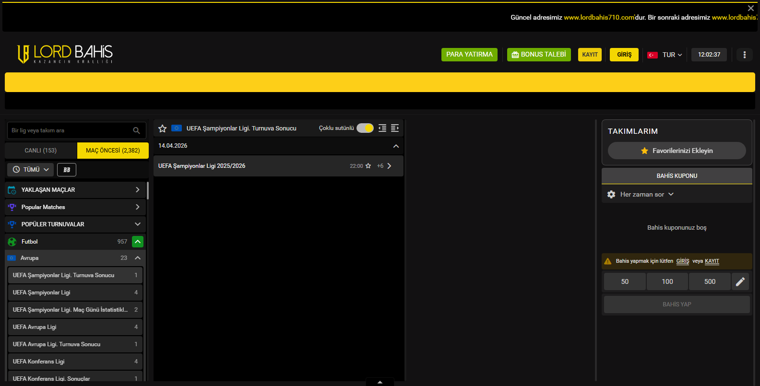Select the BB filter icon button
Image resolution: width=760 pixels, height=386 pixels.
[67, 170]
